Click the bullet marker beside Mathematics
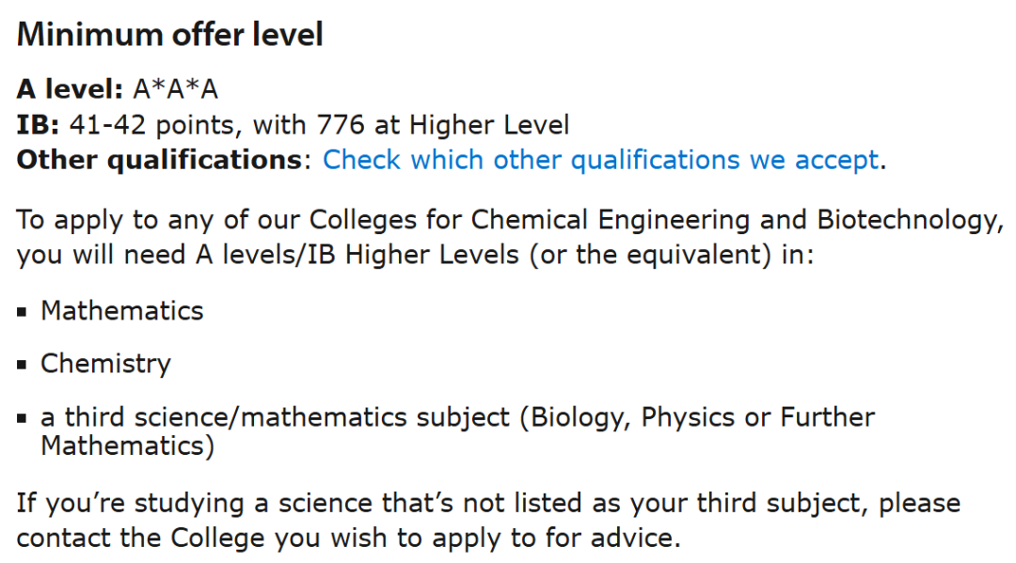The image size is (1016, 563). (23, 312)
